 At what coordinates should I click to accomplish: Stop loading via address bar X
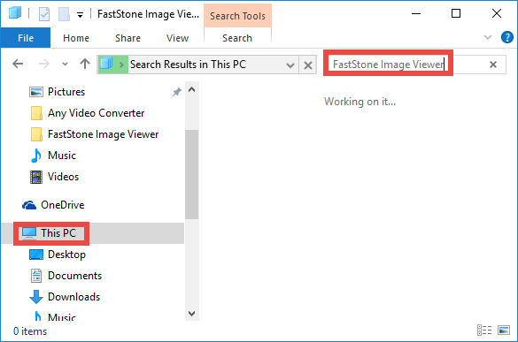point(308,65)
